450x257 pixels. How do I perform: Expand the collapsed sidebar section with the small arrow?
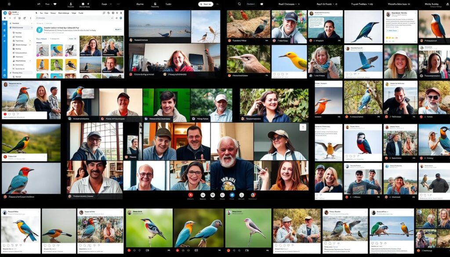[32, 28]
